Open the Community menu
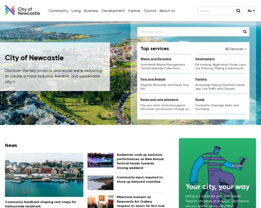The height and width of the screenshot is (208, 261). 58,11
